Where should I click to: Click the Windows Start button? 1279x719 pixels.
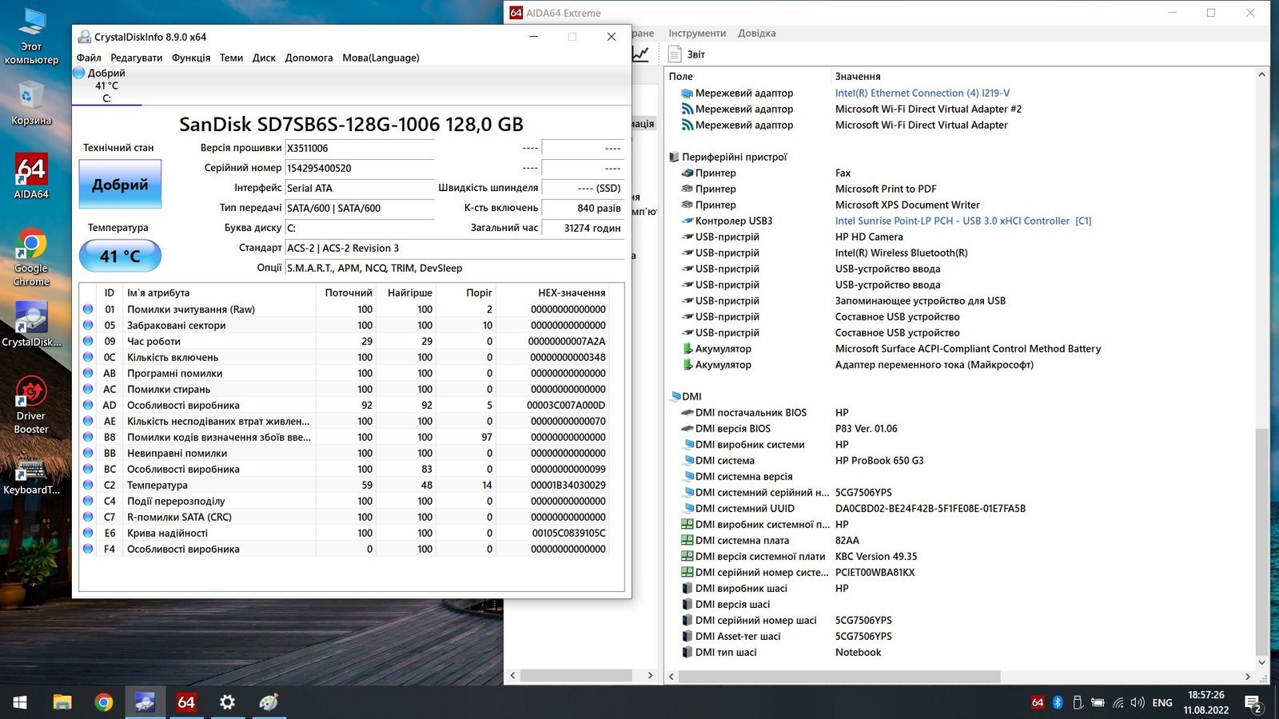(x=20, y=702)
